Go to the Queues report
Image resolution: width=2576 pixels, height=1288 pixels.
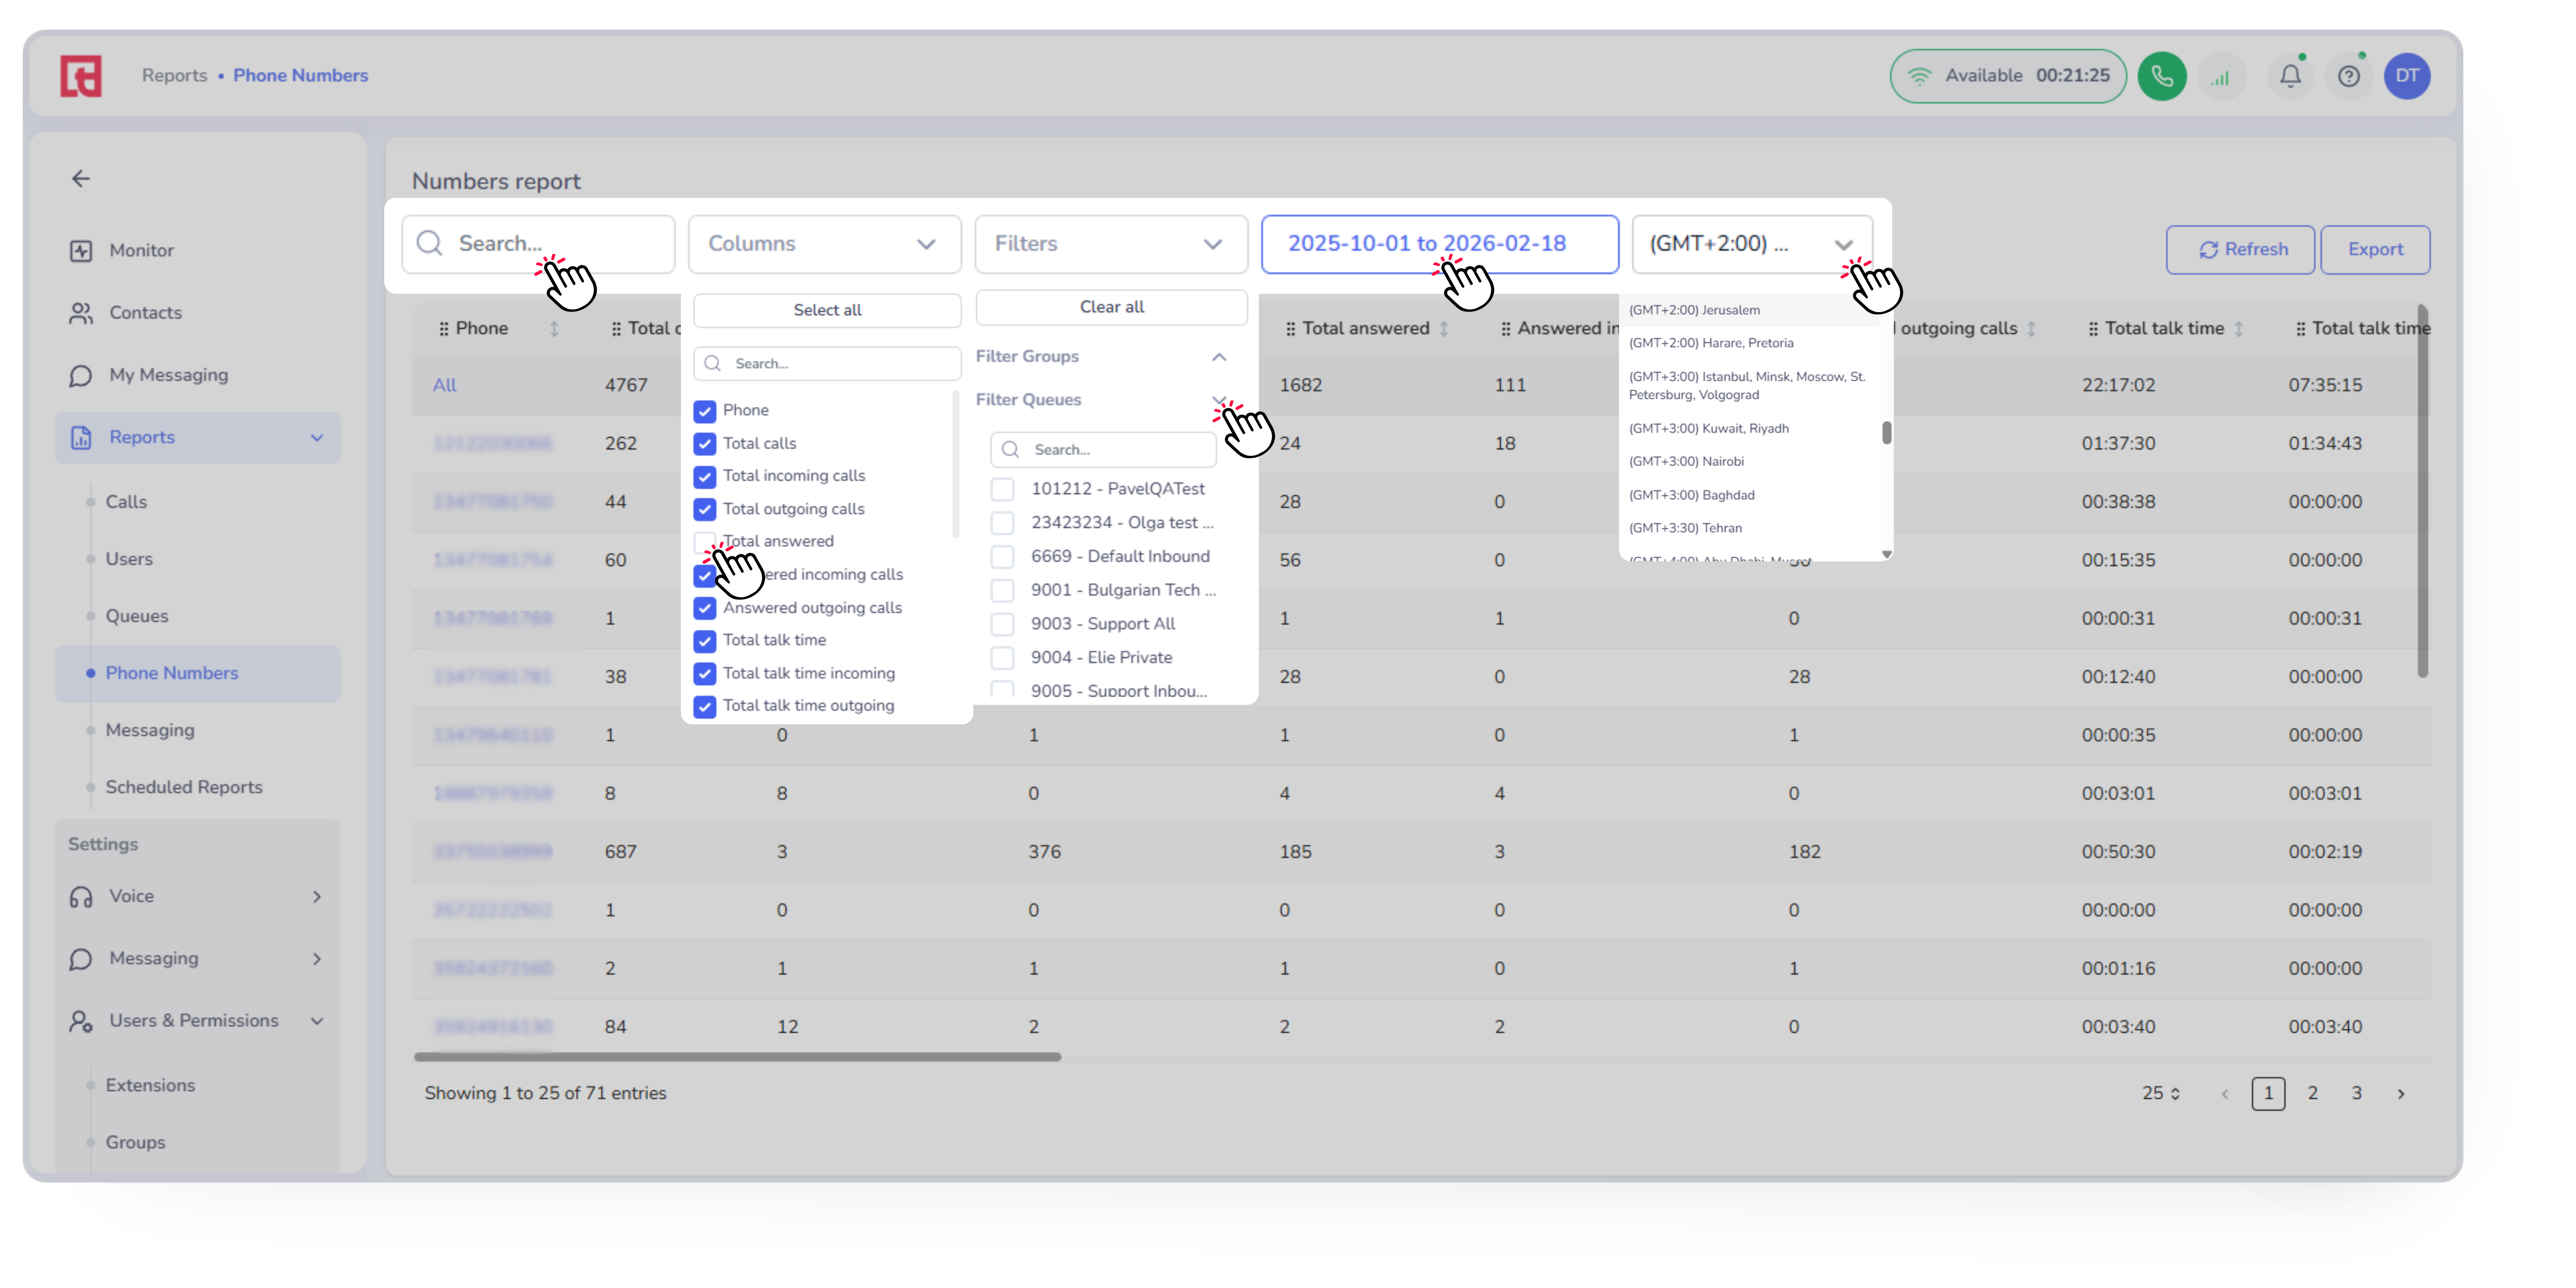click(x=137, y=616)
